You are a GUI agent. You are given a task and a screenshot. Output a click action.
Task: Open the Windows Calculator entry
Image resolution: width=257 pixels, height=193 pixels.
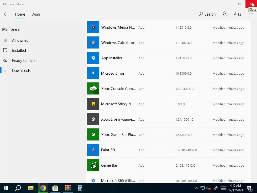[x=118, y=43]
